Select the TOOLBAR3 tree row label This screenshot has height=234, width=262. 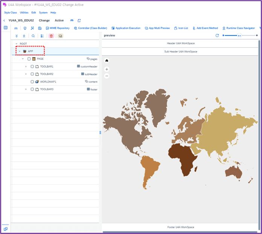coord(47,89)
